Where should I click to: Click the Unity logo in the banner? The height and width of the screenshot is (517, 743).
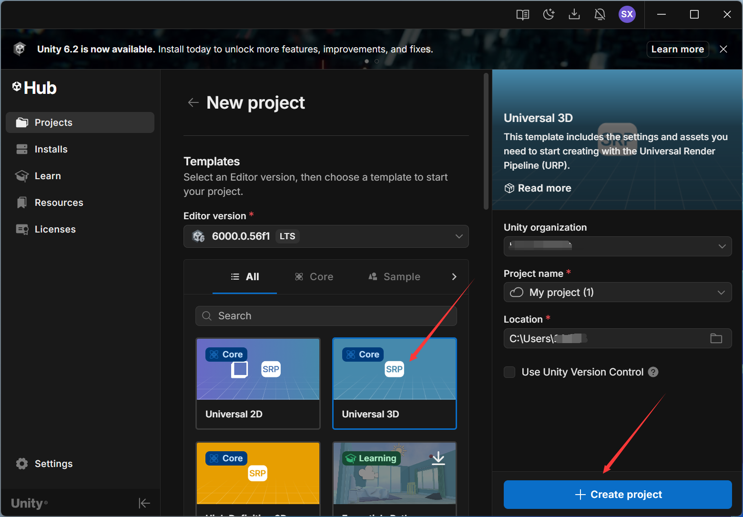pyautogui.click(x=20, y=49)
